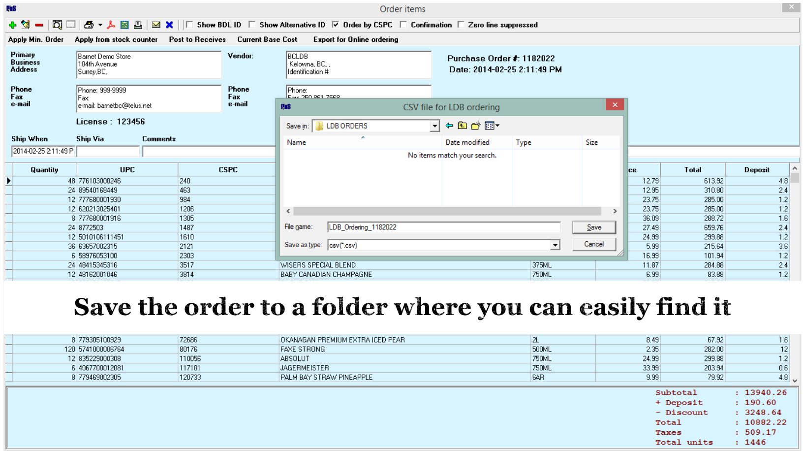Select Post to Receives menu item
This screenshot has width=804, height=451.
point(197,39)
